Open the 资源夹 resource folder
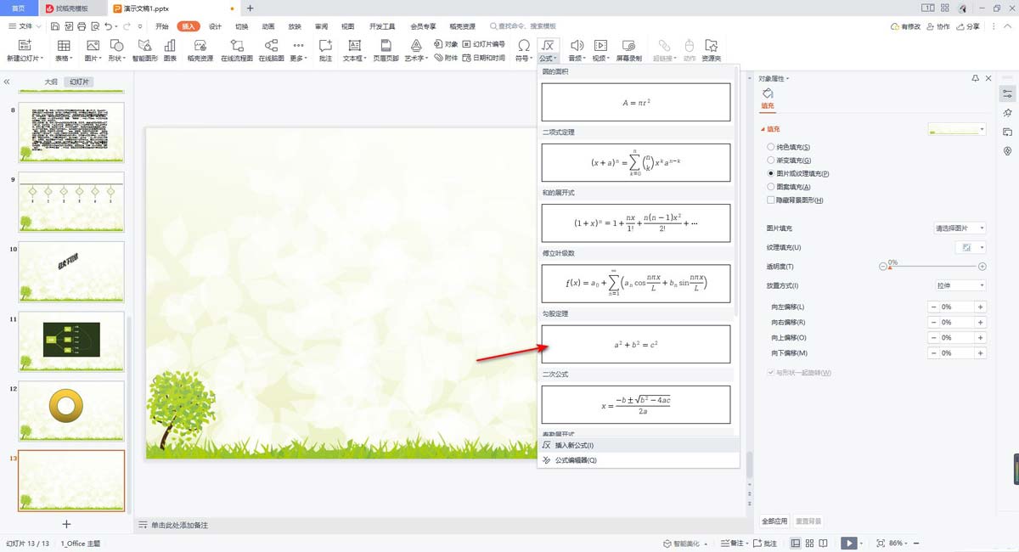1019x552 pixels. tap(712, 51)
